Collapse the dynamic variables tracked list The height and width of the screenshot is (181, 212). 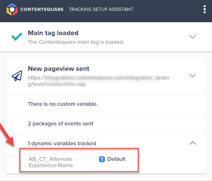click(193, 143)
